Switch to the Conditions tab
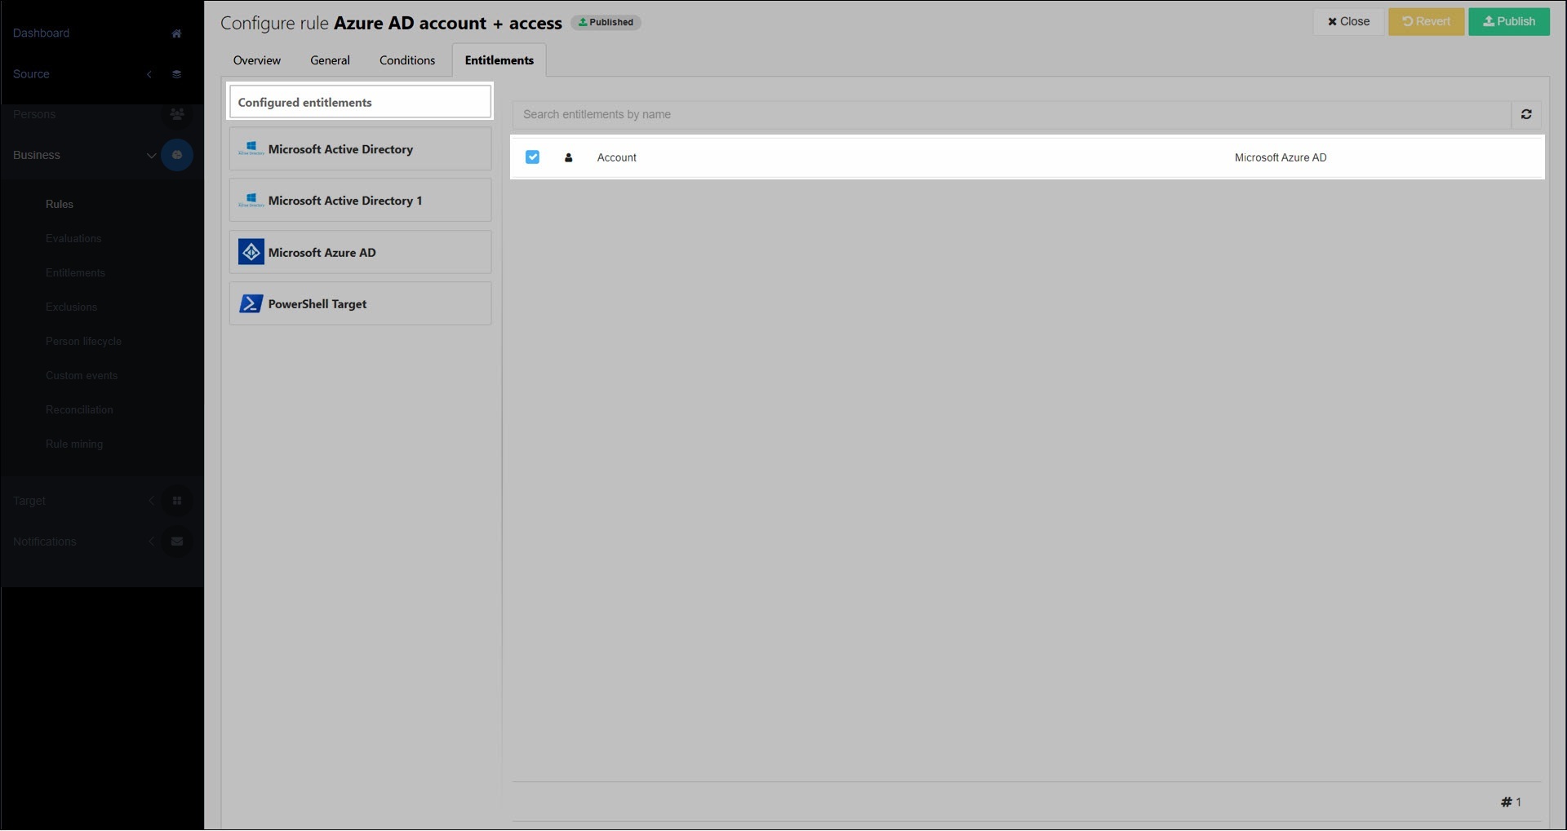The height and width of the screenshot is (831, 1567). pyautogui.click(x=406, y=60)
